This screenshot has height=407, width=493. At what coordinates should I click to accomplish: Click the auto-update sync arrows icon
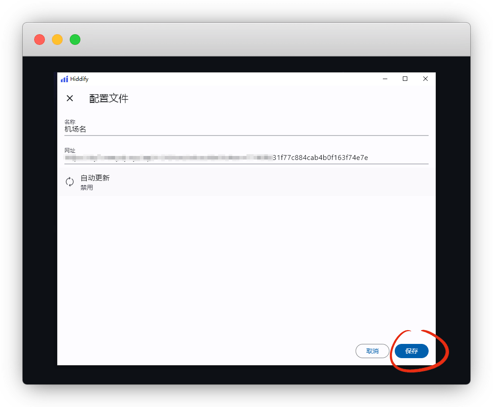click(70, 182)
